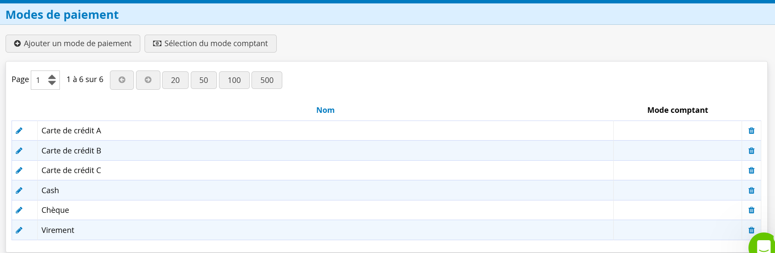Open Sélection du mode comptant
The width and height of the screenshot is (775, 253).
click(x=210, y=44)
